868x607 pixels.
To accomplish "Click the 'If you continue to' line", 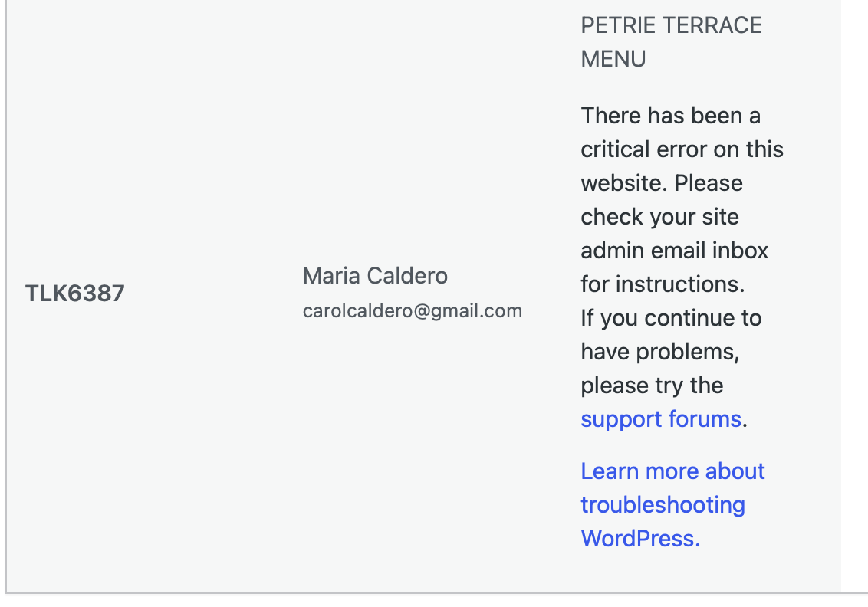I will (x=671, y=318).
